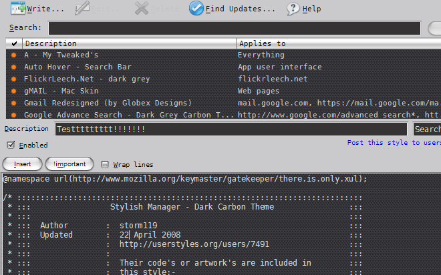This screenshot has width=441, height=275.
Task: Sort list by Applies to column header
Action: click(339, 43)
